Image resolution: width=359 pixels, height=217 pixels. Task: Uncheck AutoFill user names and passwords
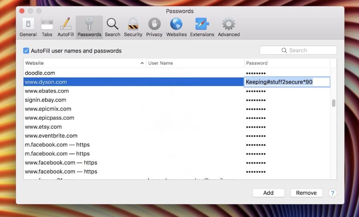(x=26, y=51)
